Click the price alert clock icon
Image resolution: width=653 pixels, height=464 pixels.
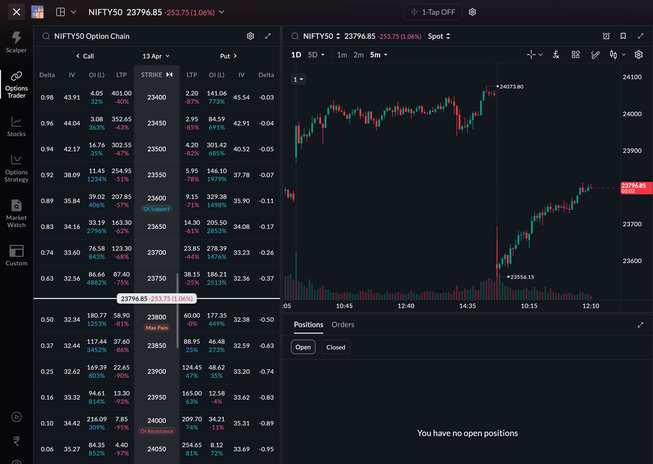(606, 36)
